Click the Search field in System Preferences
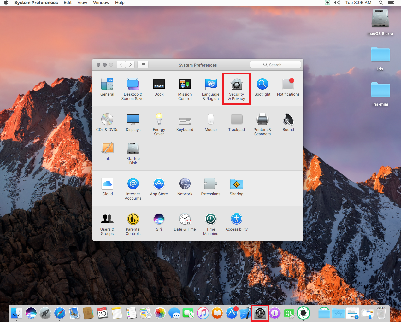 275,65
